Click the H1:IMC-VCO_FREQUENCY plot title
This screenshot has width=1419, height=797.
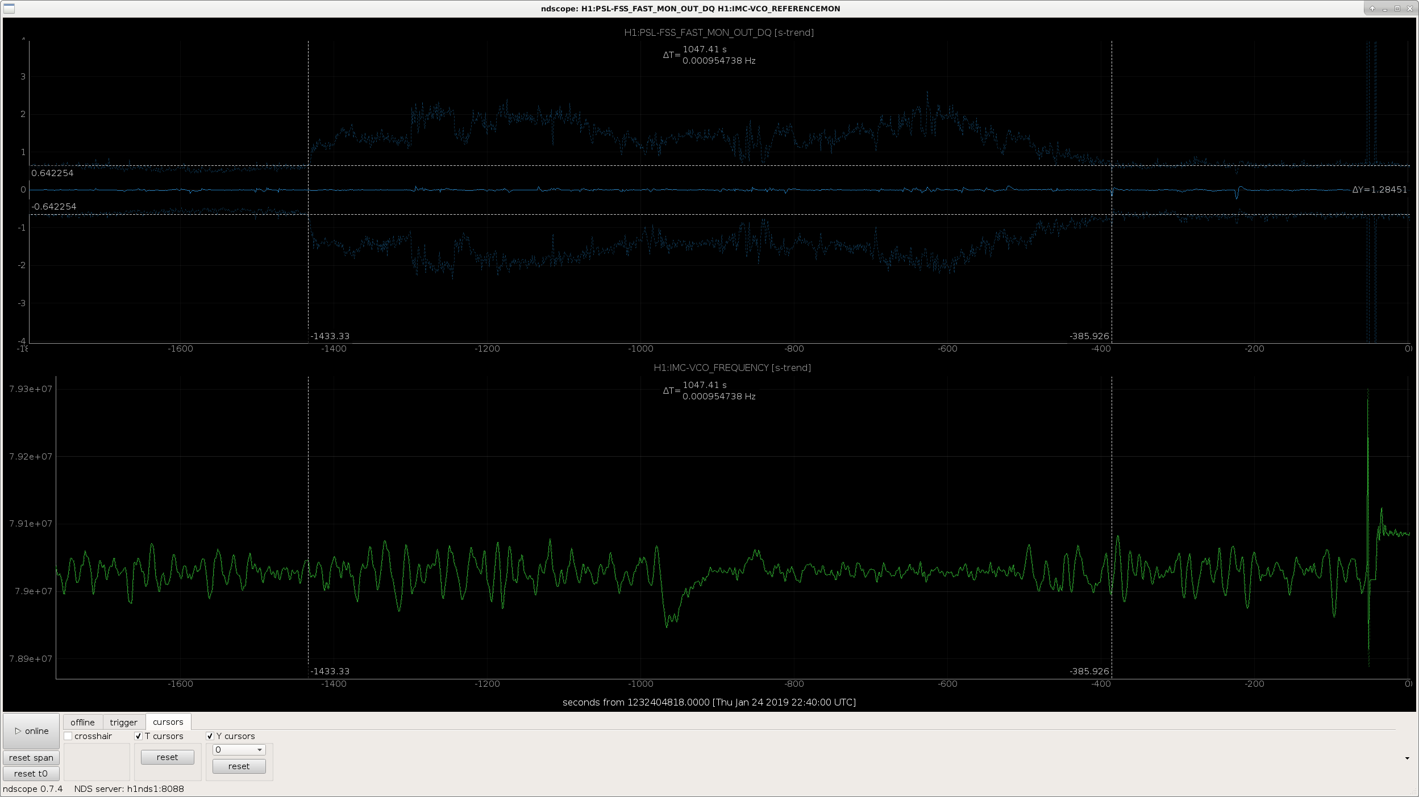(x=732, y=368)
